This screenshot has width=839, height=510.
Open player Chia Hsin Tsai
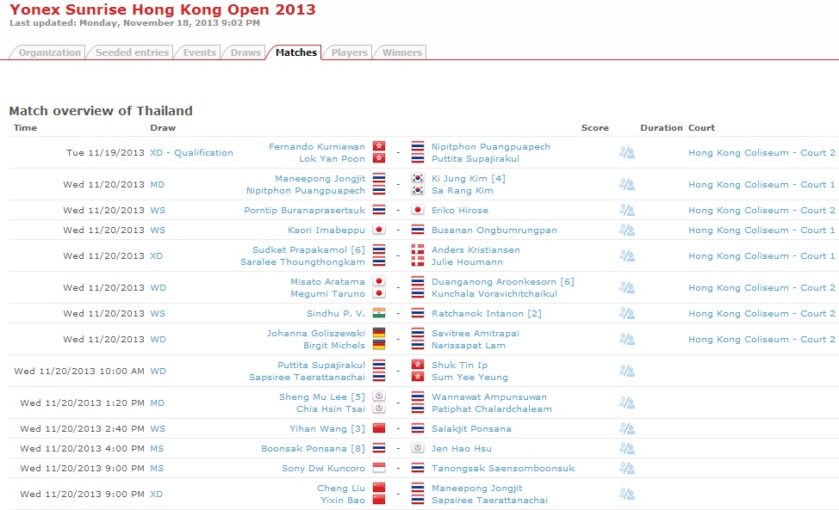coord(331,409)
